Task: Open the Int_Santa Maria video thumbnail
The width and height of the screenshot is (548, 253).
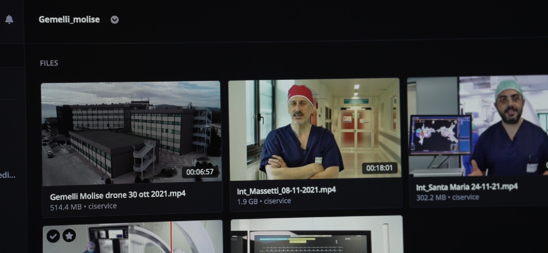Action: (478, 126)
